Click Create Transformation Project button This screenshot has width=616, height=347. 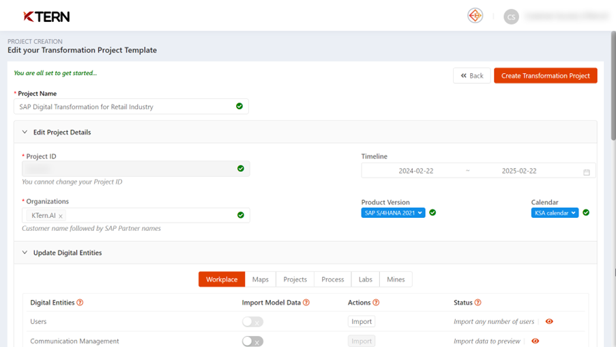point(546,76)
